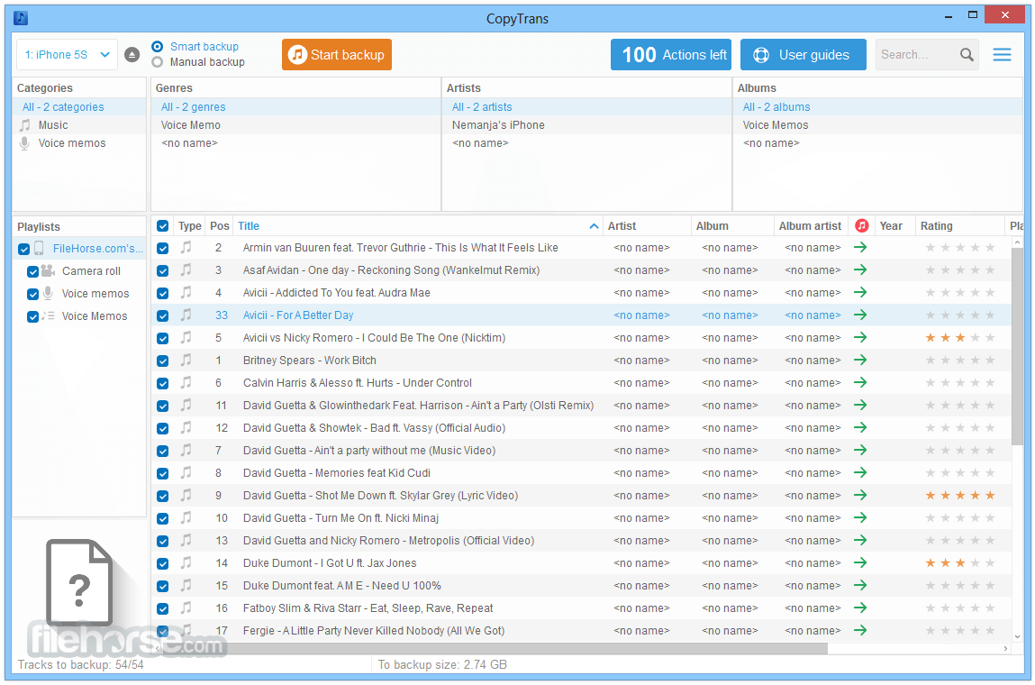Click scroll down arrow of track list

[1017, 636]
